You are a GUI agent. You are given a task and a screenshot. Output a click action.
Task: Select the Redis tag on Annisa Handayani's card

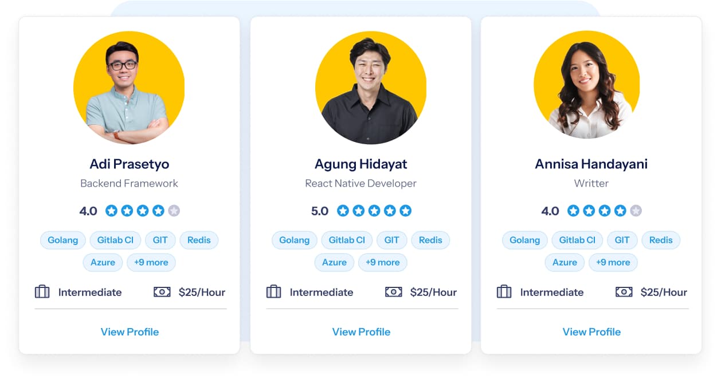(661, 240)
